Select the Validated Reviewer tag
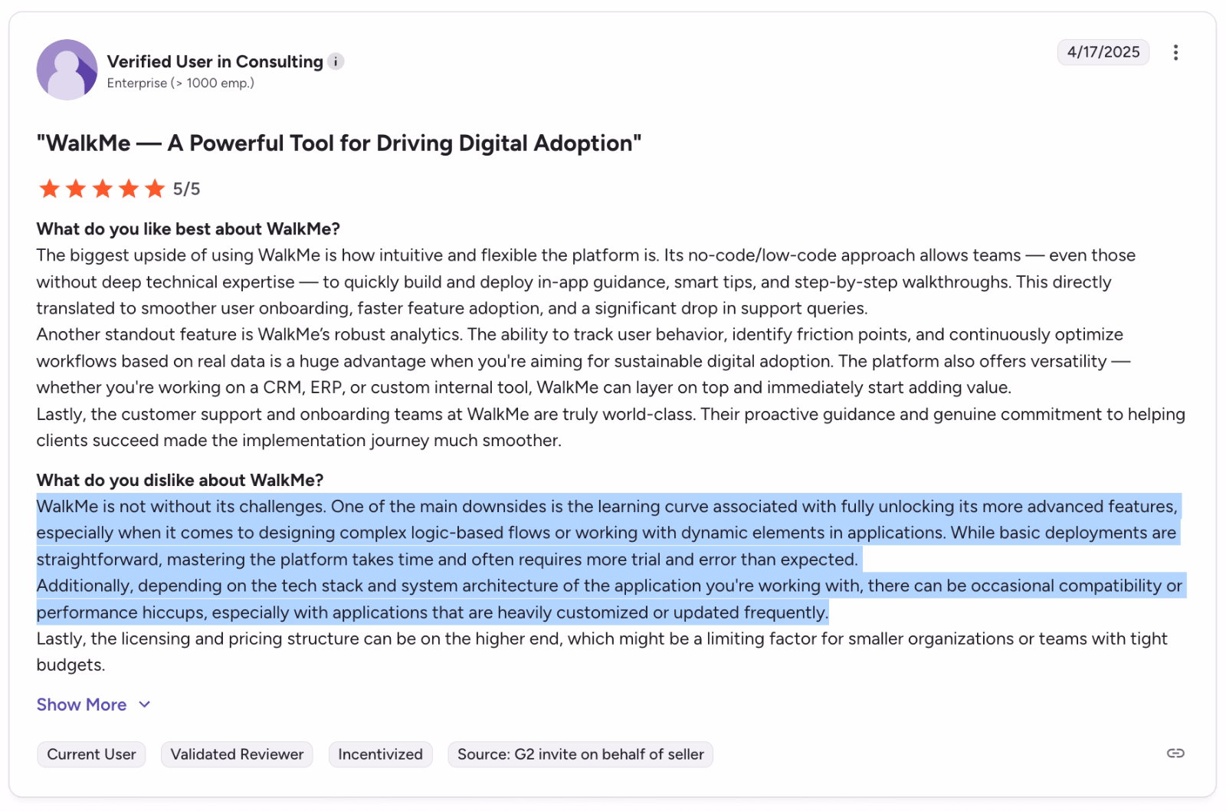1226x811 pixels. coord(237,754)
